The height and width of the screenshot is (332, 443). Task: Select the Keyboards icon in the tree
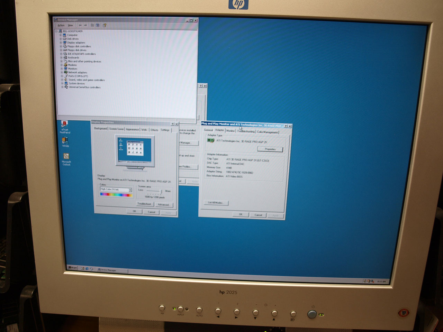tap(65, 57)
